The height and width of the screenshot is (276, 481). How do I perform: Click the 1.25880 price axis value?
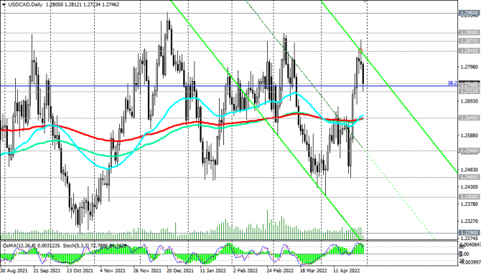[x=470, y=135]
